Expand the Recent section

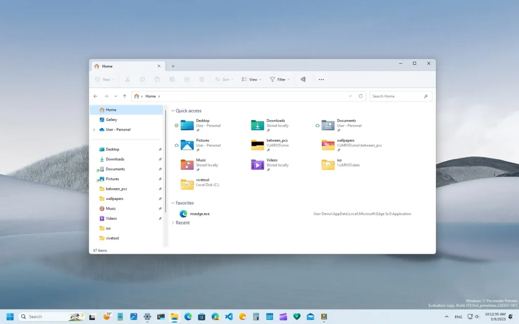(x=173, y=223)
